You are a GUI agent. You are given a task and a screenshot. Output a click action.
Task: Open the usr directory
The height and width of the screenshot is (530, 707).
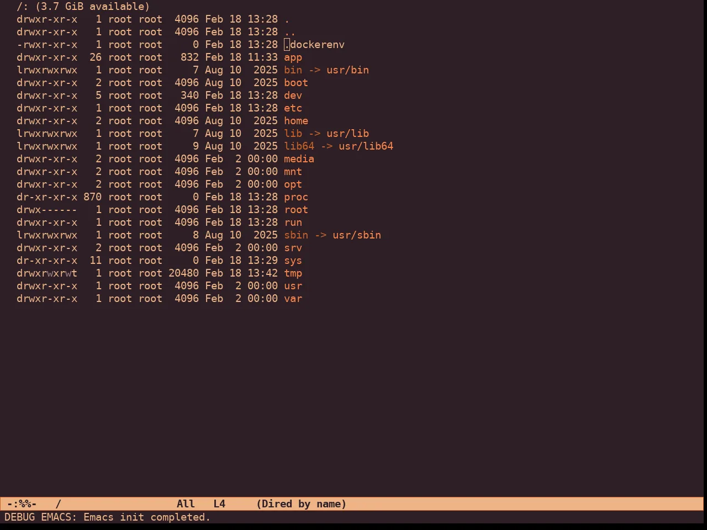293,286
